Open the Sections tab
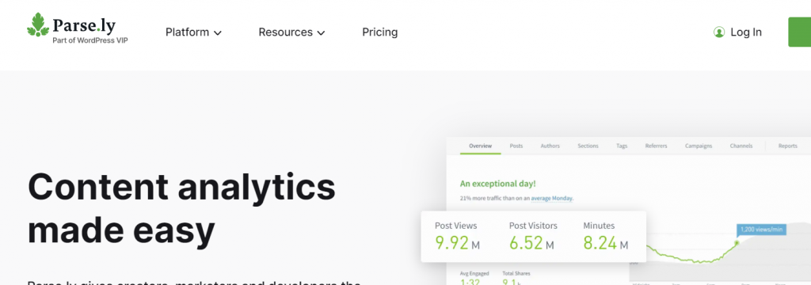This screenshot has height=285, width=811. [588, 146]
